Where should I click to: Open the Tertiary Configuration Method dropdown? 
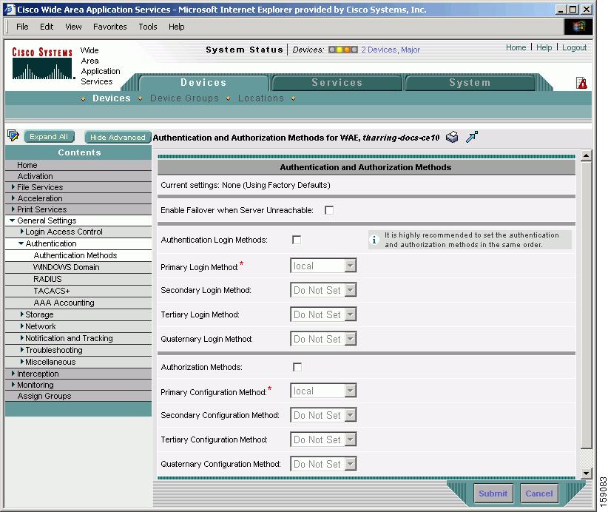pos(323,439)
